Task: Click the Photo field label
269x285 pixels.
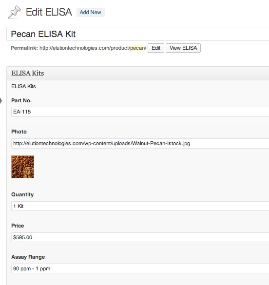Action: 19,132
